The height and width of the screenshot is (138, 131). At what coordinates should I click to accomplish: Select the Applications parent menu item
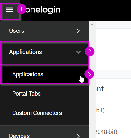[x=44, y=53]
